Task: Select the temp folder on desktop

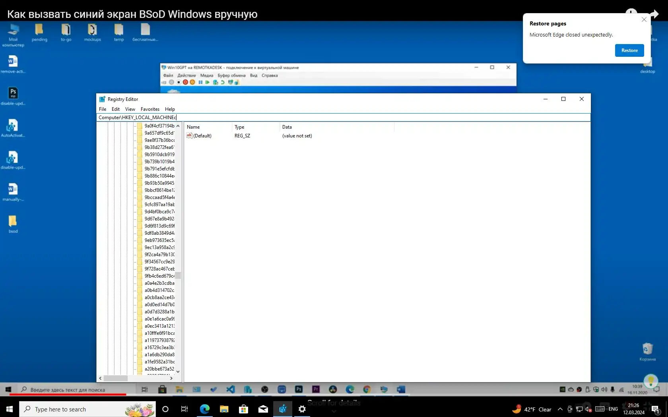Action: [119, 33]
